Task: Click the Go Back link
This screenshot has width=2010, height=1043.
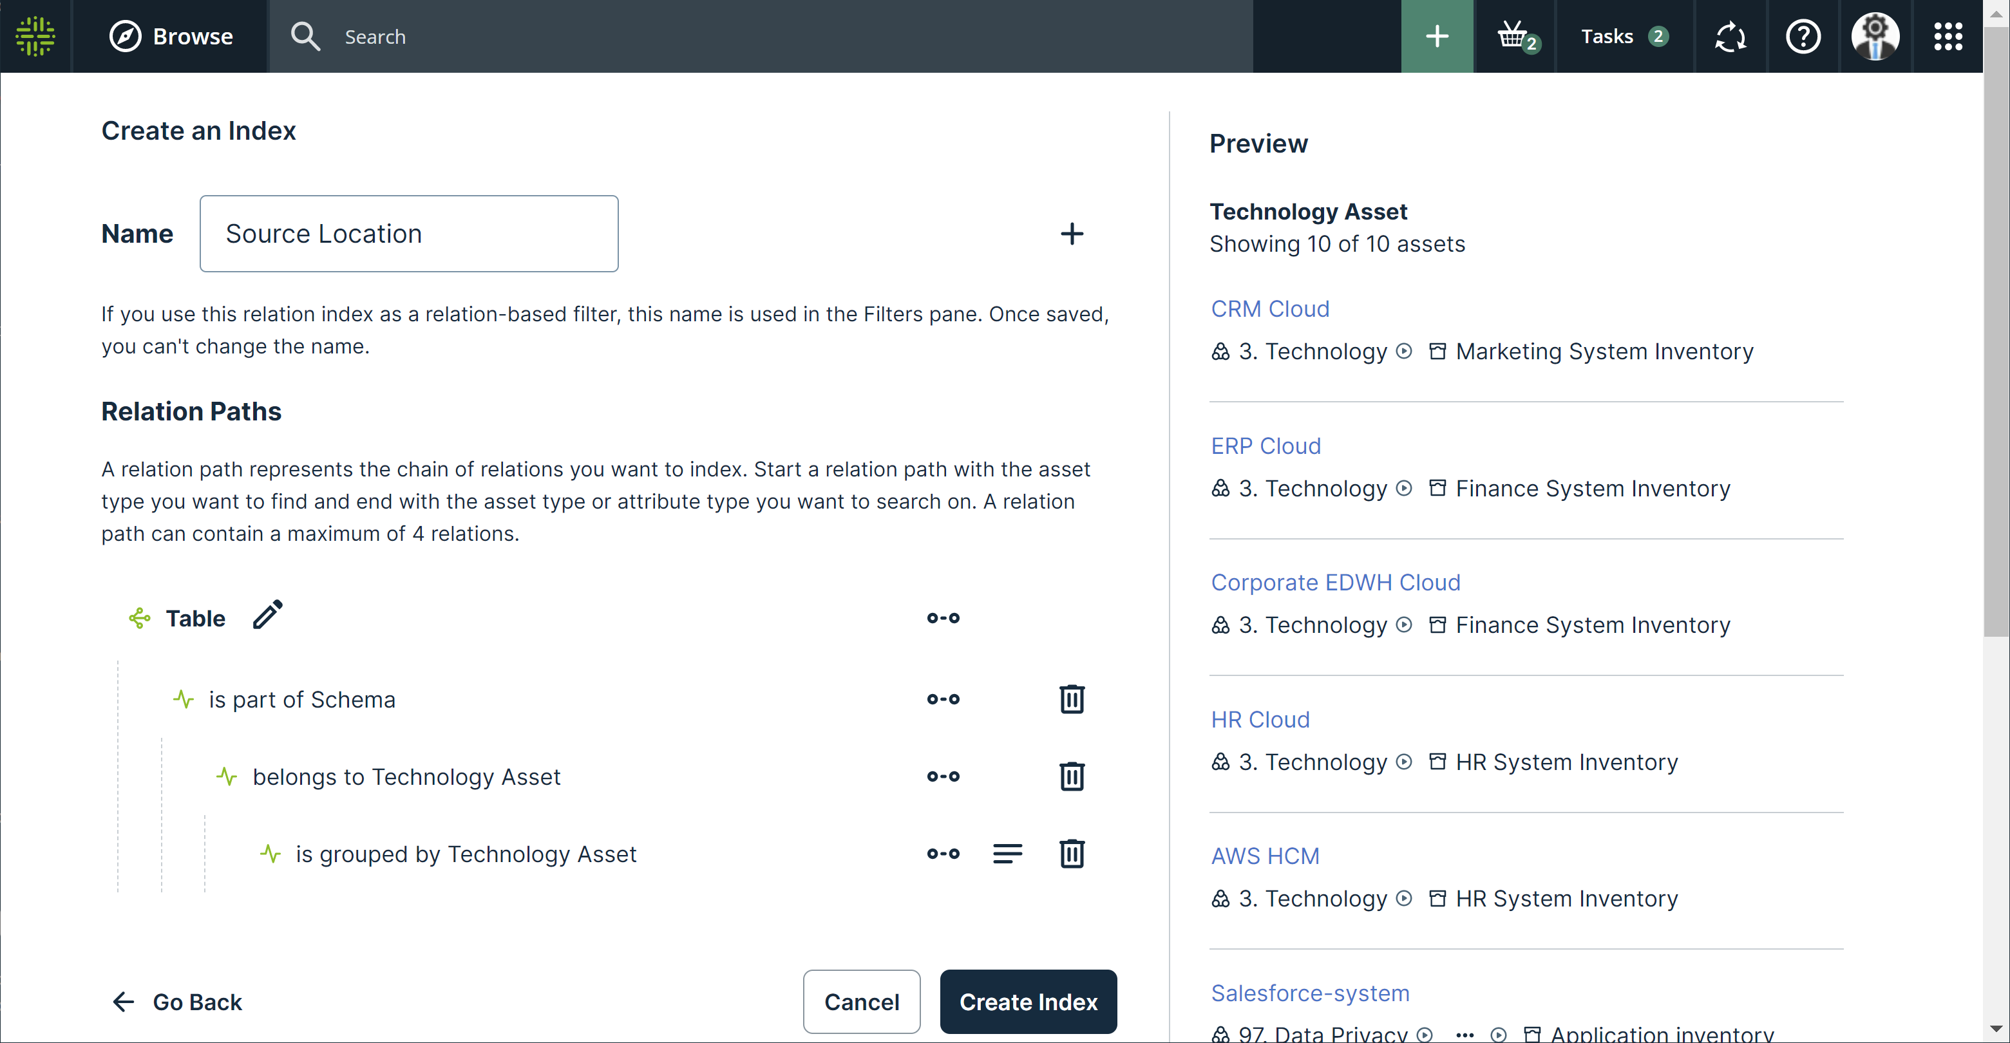Action: pyautogui.click(x=177, y=1002)
